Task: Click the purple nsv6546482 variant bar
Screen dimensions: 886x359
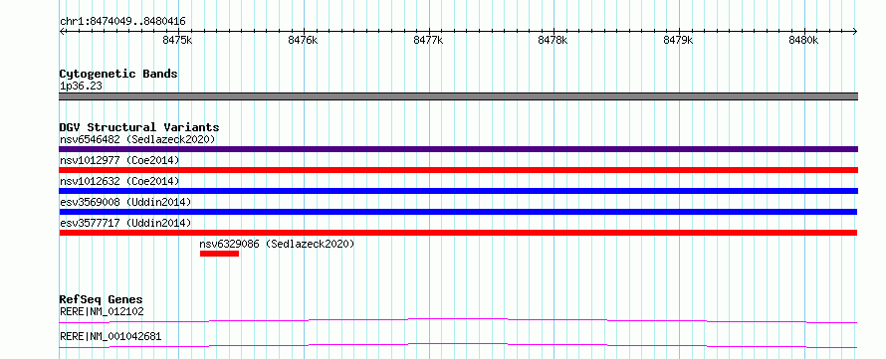Action: coord(458,149)
